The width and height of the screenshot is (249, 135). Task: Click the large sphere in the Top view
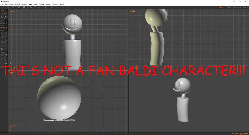pyautogui.click(x=59, y=98)
